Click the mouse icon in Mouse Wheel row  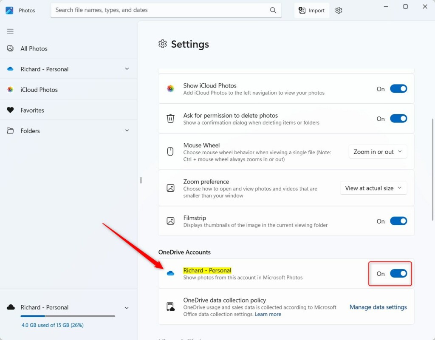click(170, 152)
